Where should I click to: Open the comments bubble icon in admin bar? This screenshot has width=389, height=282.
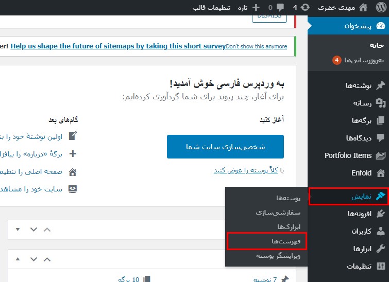280,8
